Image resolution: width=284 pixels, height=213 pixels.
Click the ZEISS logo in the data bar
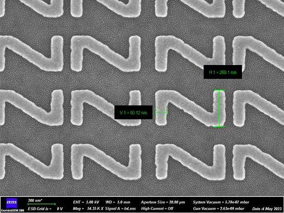tap(10, 202)
